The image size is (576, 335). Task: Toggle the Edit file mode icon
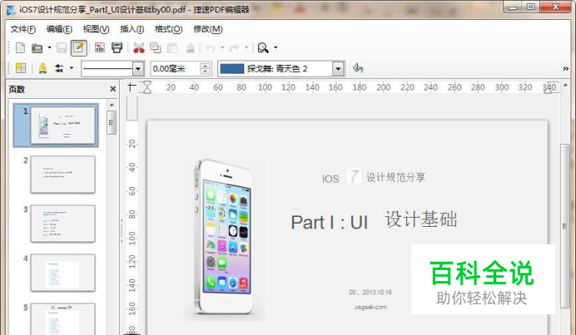coord(78,47)
